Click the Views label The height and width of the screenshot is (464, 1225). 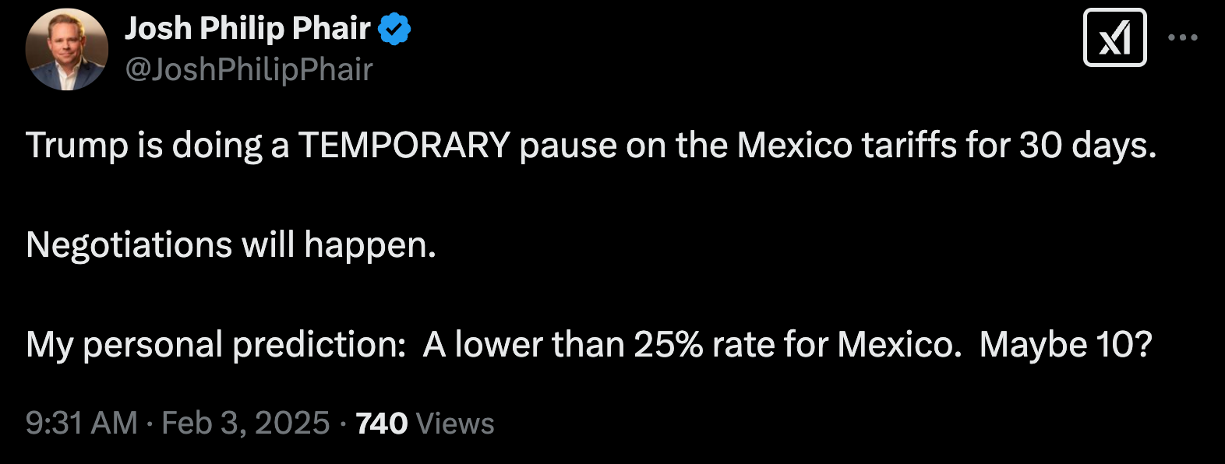(x=455, y=424)
